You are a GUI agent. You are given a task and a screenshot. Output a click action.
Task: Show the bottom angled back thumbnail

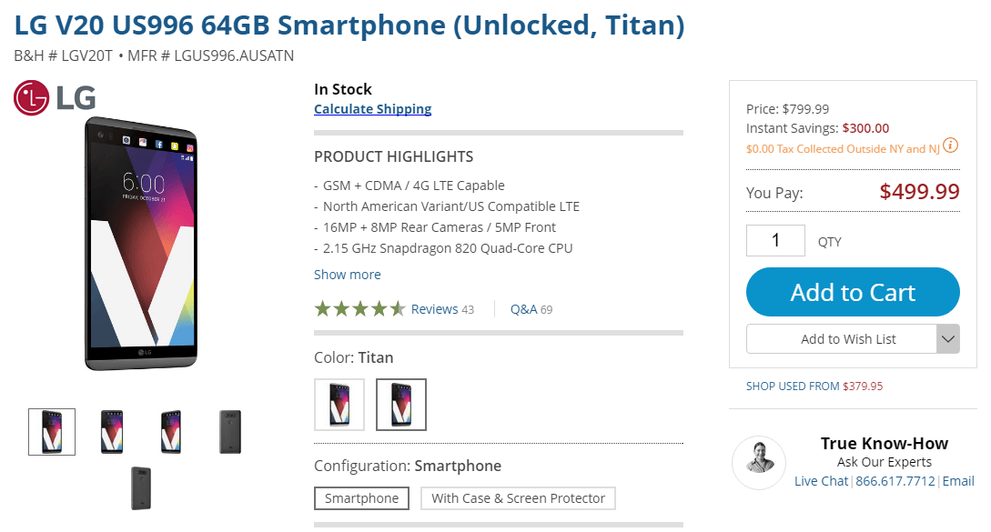[x=141, y=487]
